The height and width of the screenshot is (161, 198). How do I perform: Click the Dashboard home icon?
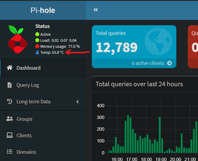[10, 68]
